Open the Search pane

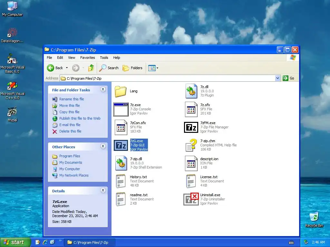tap(109, 68)
